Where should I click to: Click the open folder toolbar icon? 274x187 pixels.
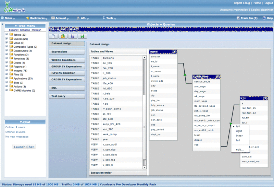coord(63,36)
